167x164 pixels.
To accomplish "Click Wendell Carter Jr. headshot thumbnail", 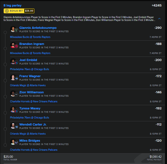I will (13, 126).
